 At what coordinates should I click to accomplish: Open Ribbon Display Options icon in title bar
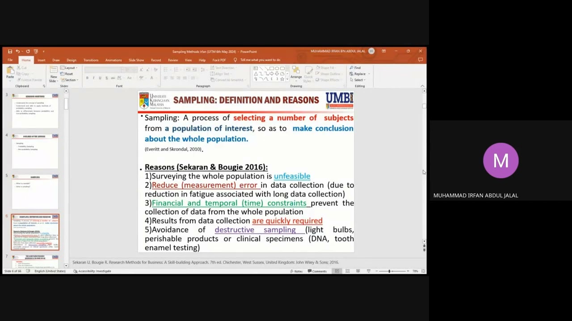(x=383, y=51)
